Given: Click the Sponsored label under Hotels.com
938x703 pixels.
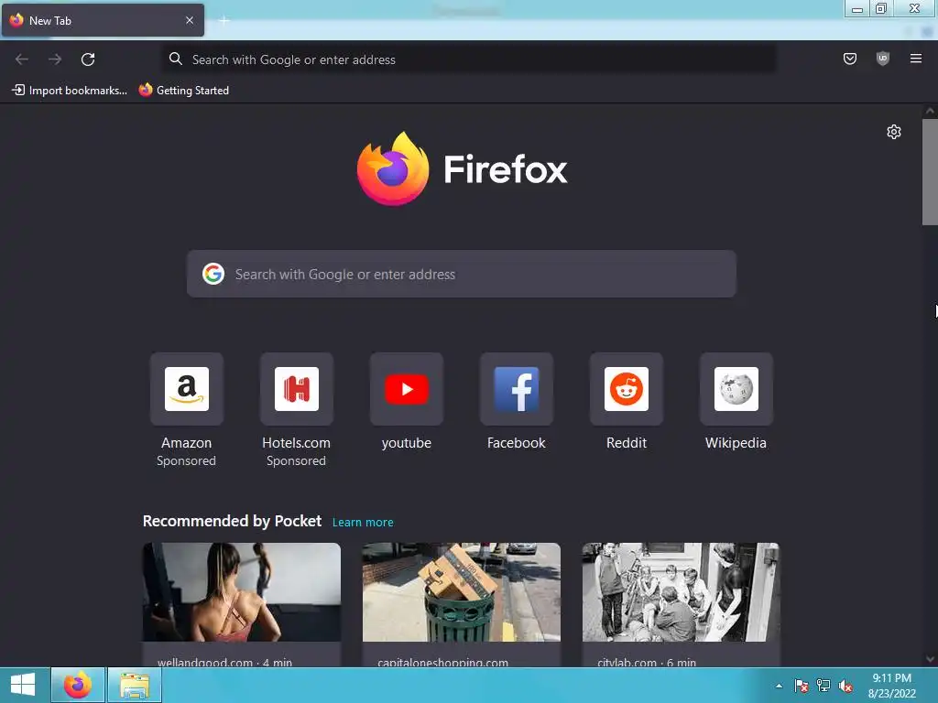Looking at the screenshot, I should pyautogui.click(x=296, y=461).
